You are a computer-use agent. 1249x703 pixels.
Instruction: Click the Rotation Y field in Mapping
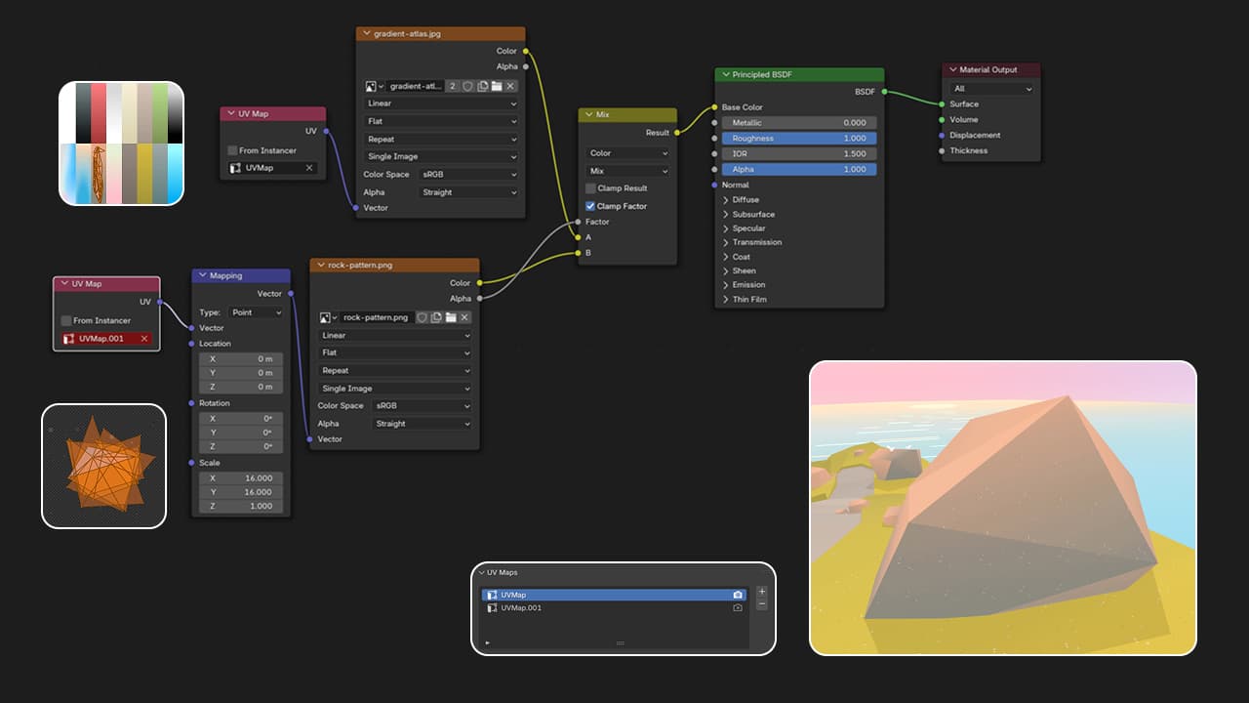pyautogui.click(x=241, y=433)
